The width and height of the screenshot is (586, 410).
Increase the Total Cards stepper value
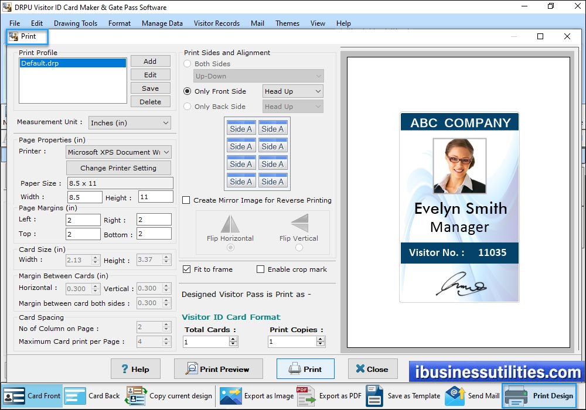pos(233,339)
